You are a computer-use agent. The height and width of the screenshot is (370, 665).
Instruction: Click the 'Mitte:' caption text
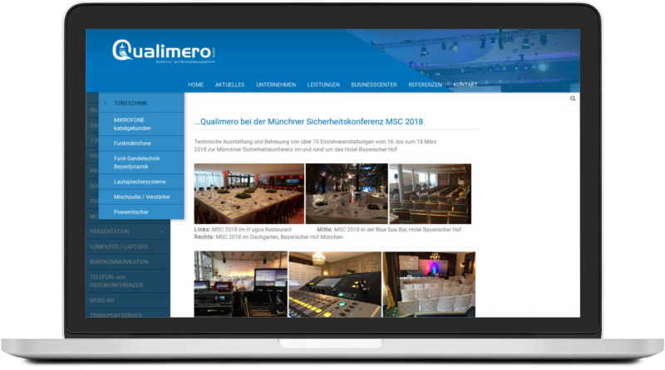pyautogui.click(x=324, y=230)
